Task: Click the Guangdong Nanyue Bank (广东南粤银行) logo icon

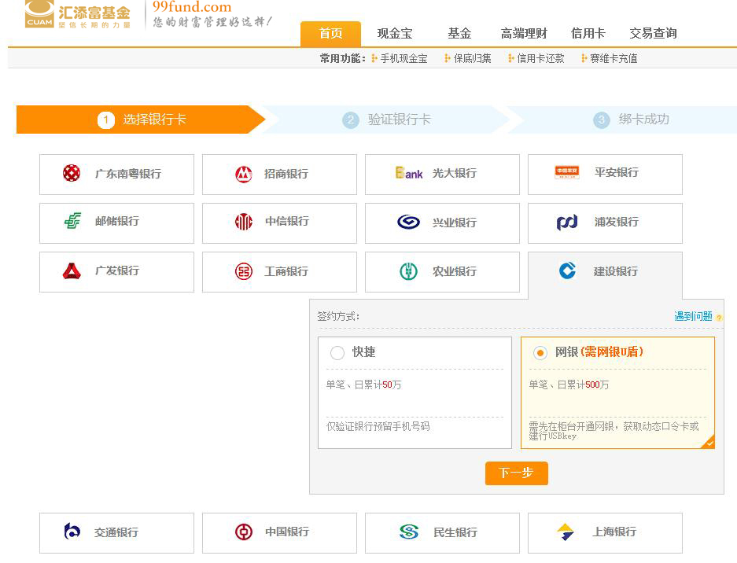Action: pos(72,173)
